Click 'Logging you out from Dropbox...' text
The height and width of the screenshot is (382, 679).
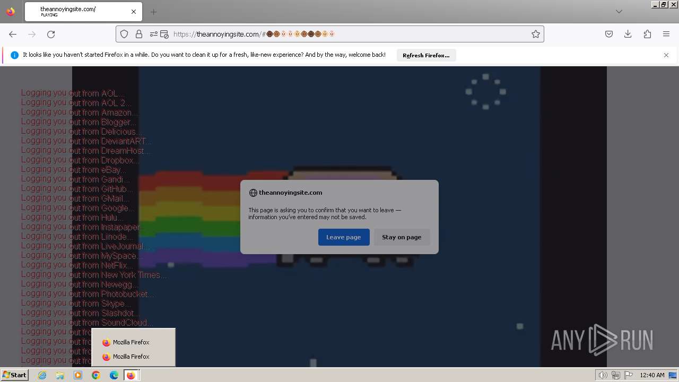(81, 160)
